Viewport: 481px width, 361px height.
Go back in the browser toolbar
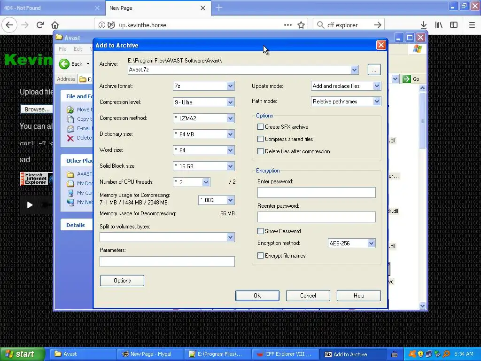(x=9, y=25)
